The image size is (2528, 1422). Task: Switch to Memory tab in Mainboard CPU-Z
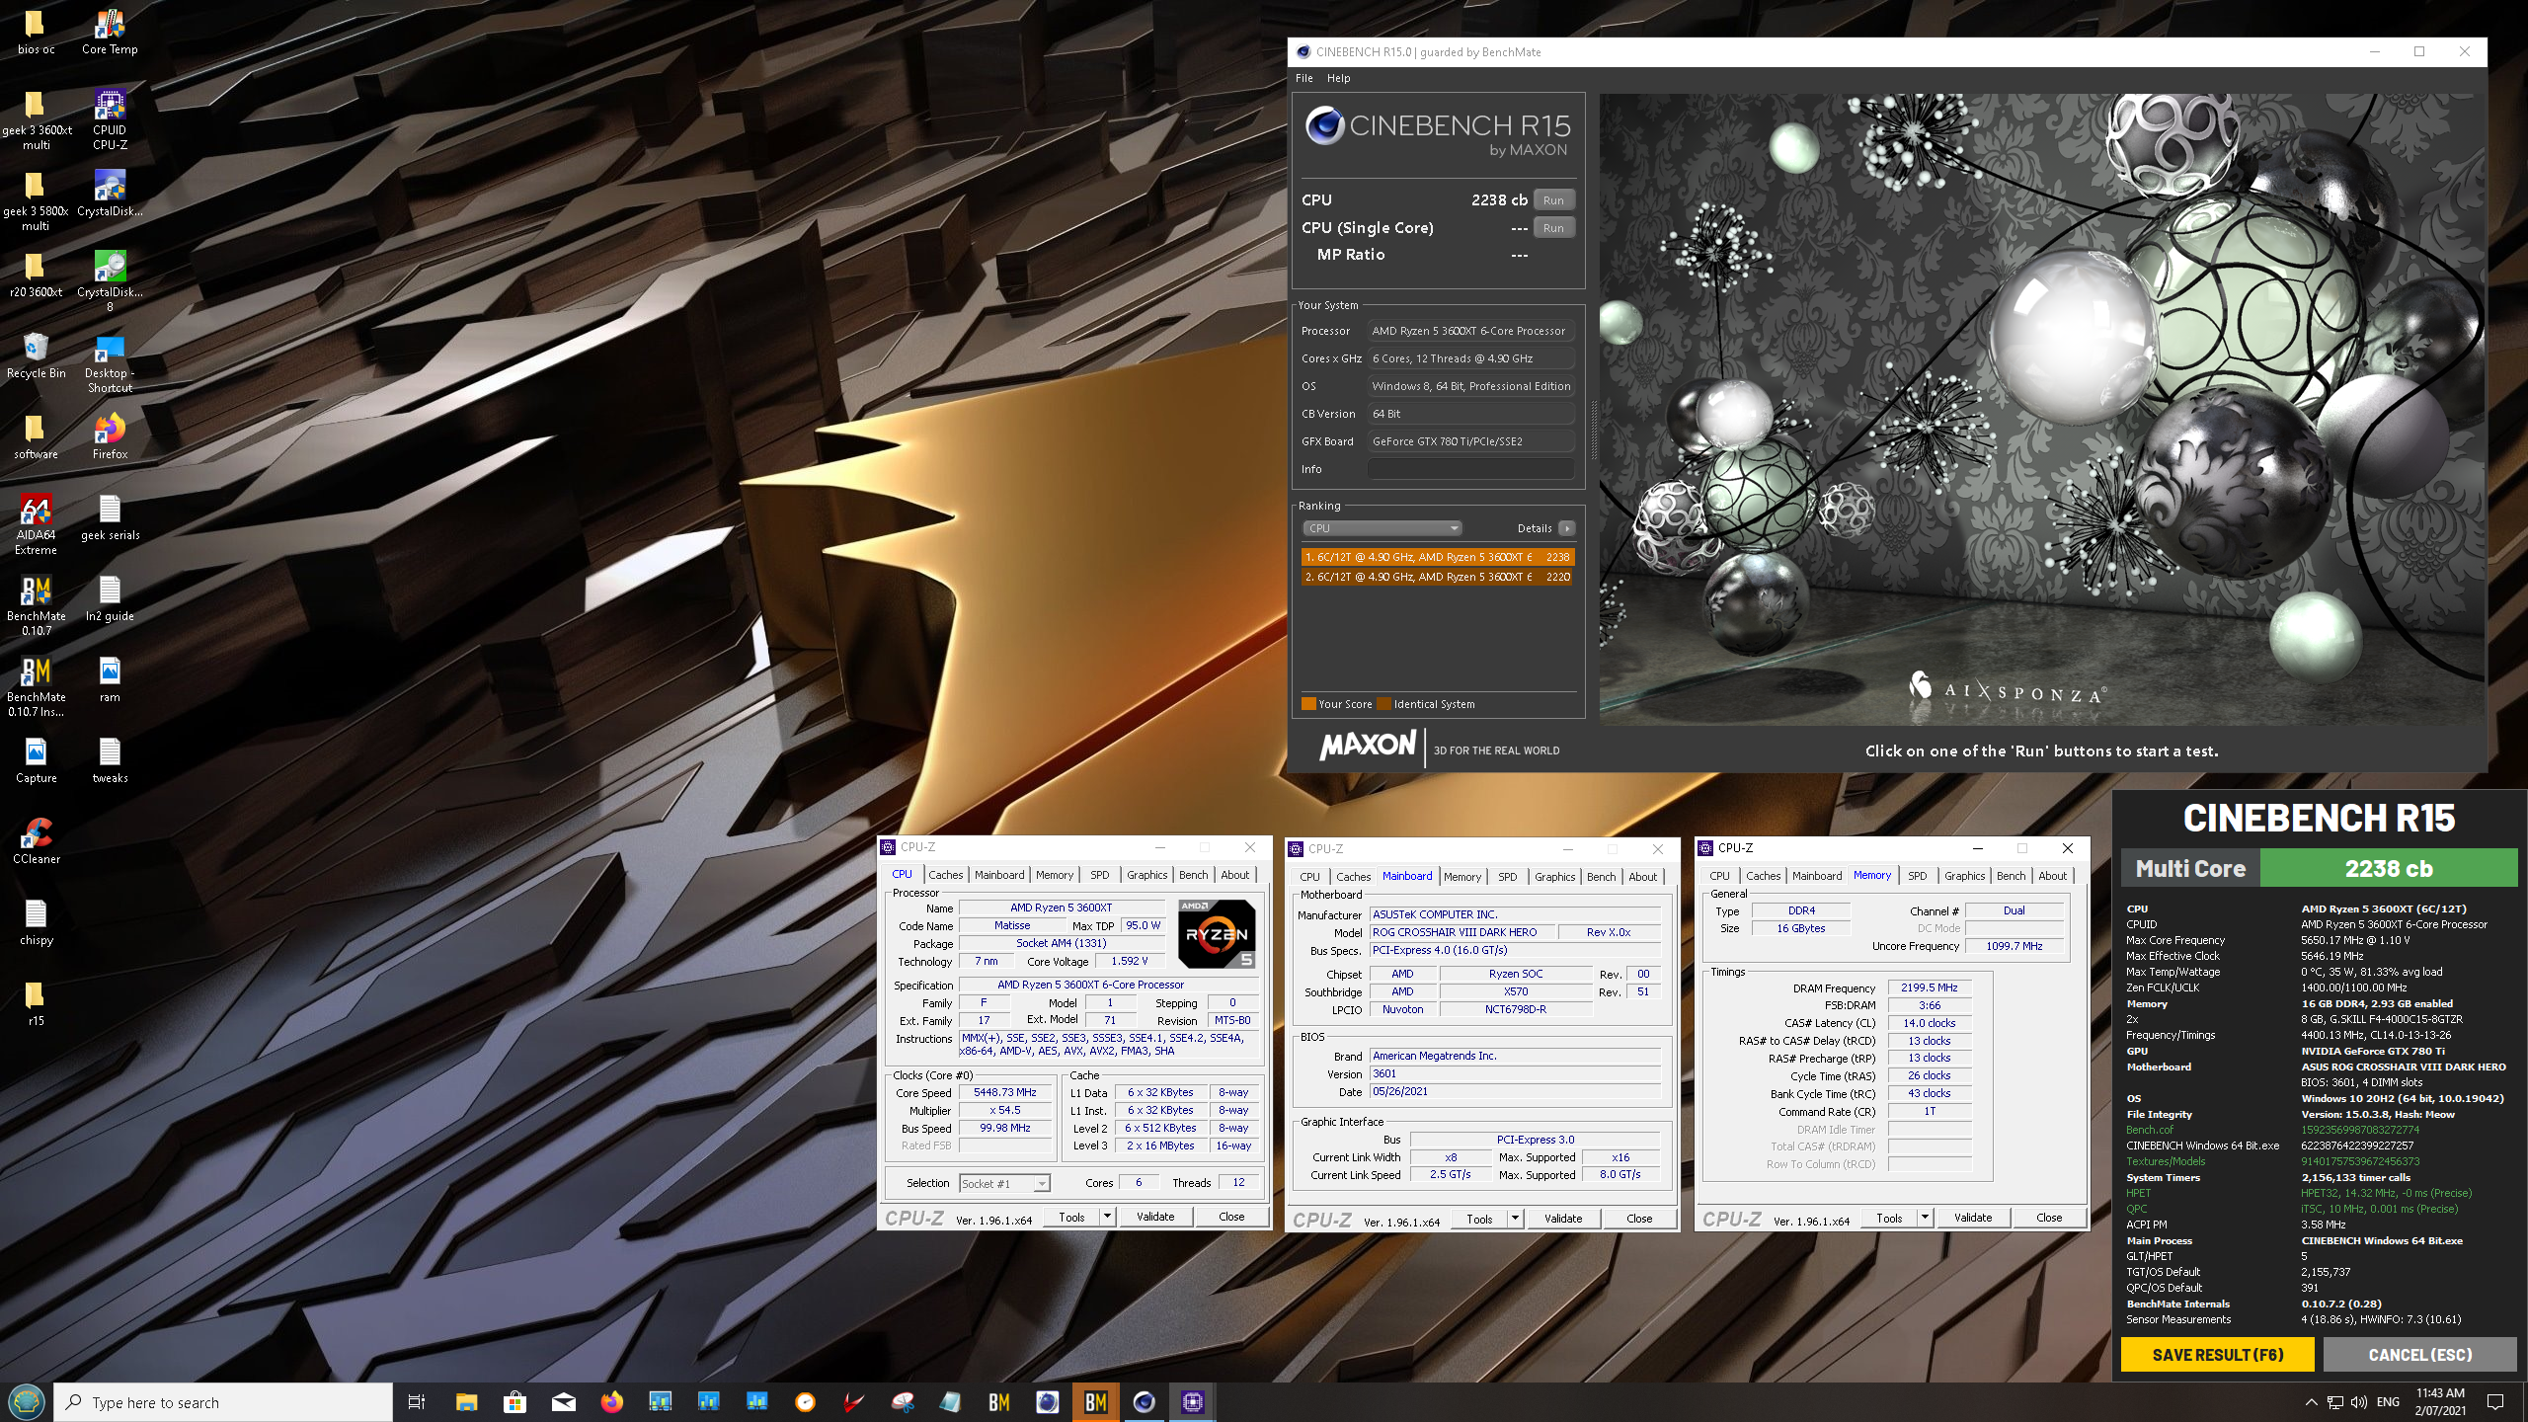(1461, 877)
